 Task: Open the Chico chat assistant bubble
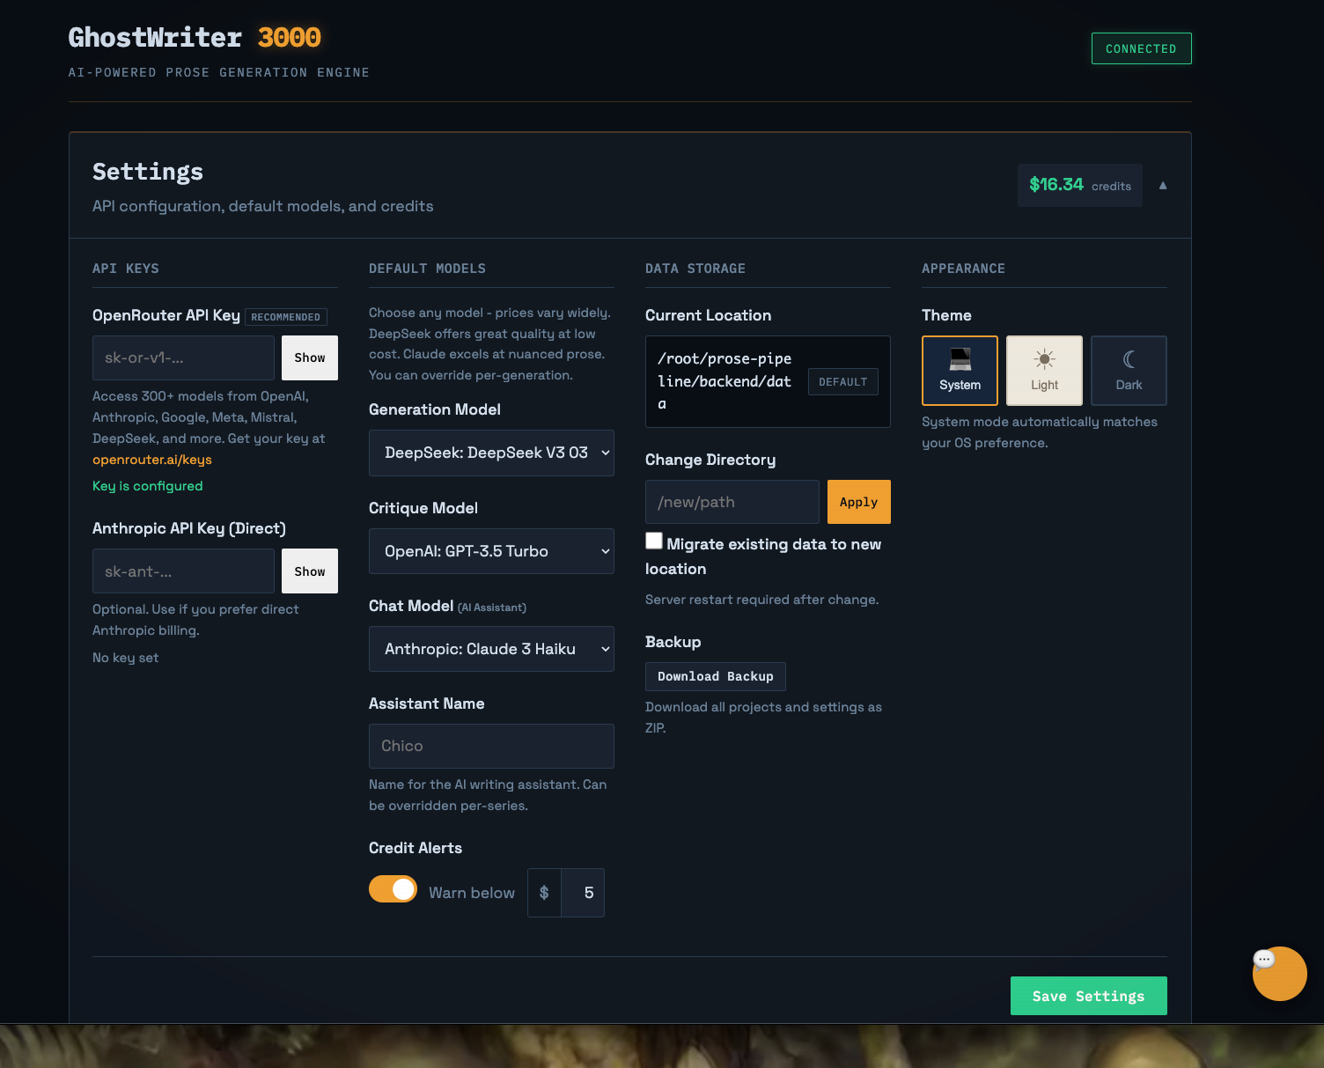(1279, 974)
